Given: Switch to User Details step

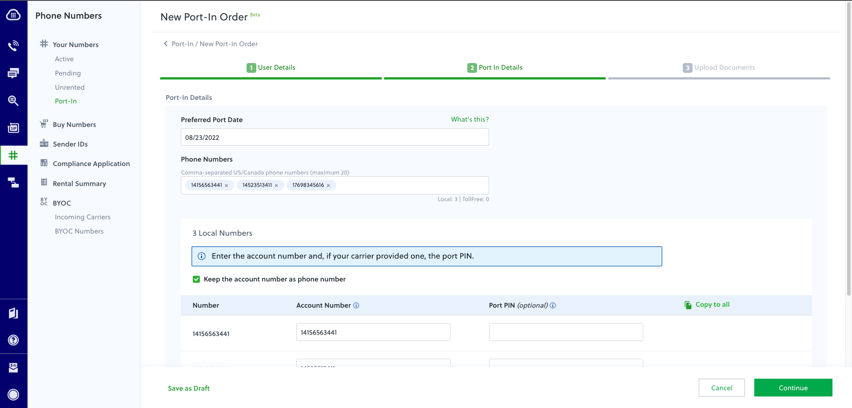Looking at the screenshot, I should click(x=271, y=67).
